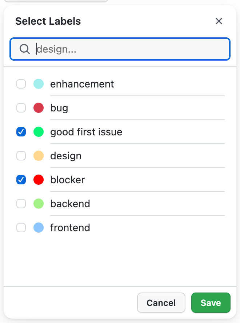Click the search magnifier icon
Image resolution: width=240 pixels, height=323 pixels.
(x=25, y=49)
